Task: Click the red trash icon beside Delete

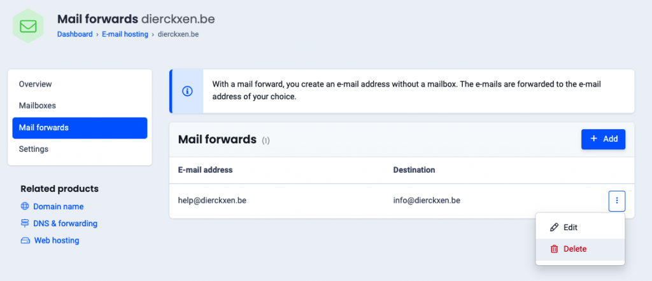Action: [x=554, y=249]
